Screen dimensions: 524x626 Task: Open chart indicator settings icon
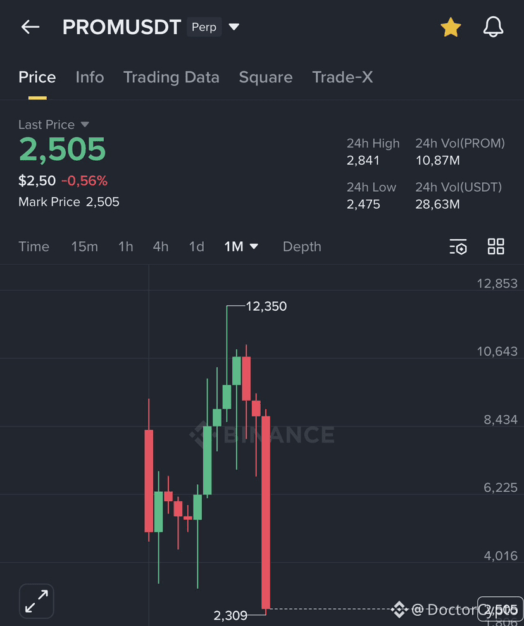tap(458, 247)
